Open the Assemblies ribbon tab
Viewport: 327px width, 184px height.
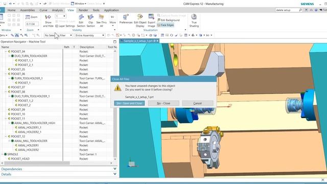click(27, 10)
